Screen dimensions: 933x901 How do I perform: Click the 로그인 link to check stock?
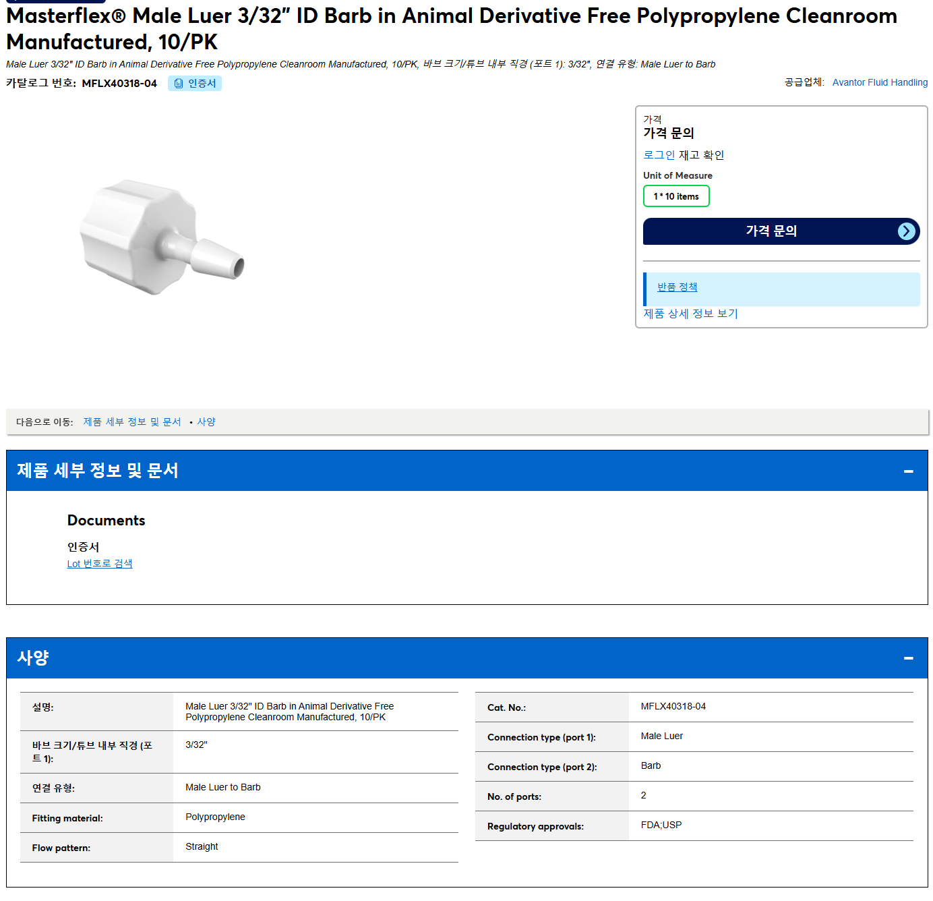[659, 155]
